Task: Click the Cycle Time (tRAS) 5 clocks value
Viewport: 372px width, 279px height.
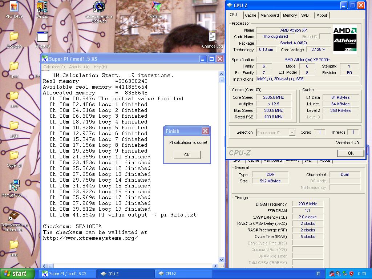Action: (x=308, y=236)
